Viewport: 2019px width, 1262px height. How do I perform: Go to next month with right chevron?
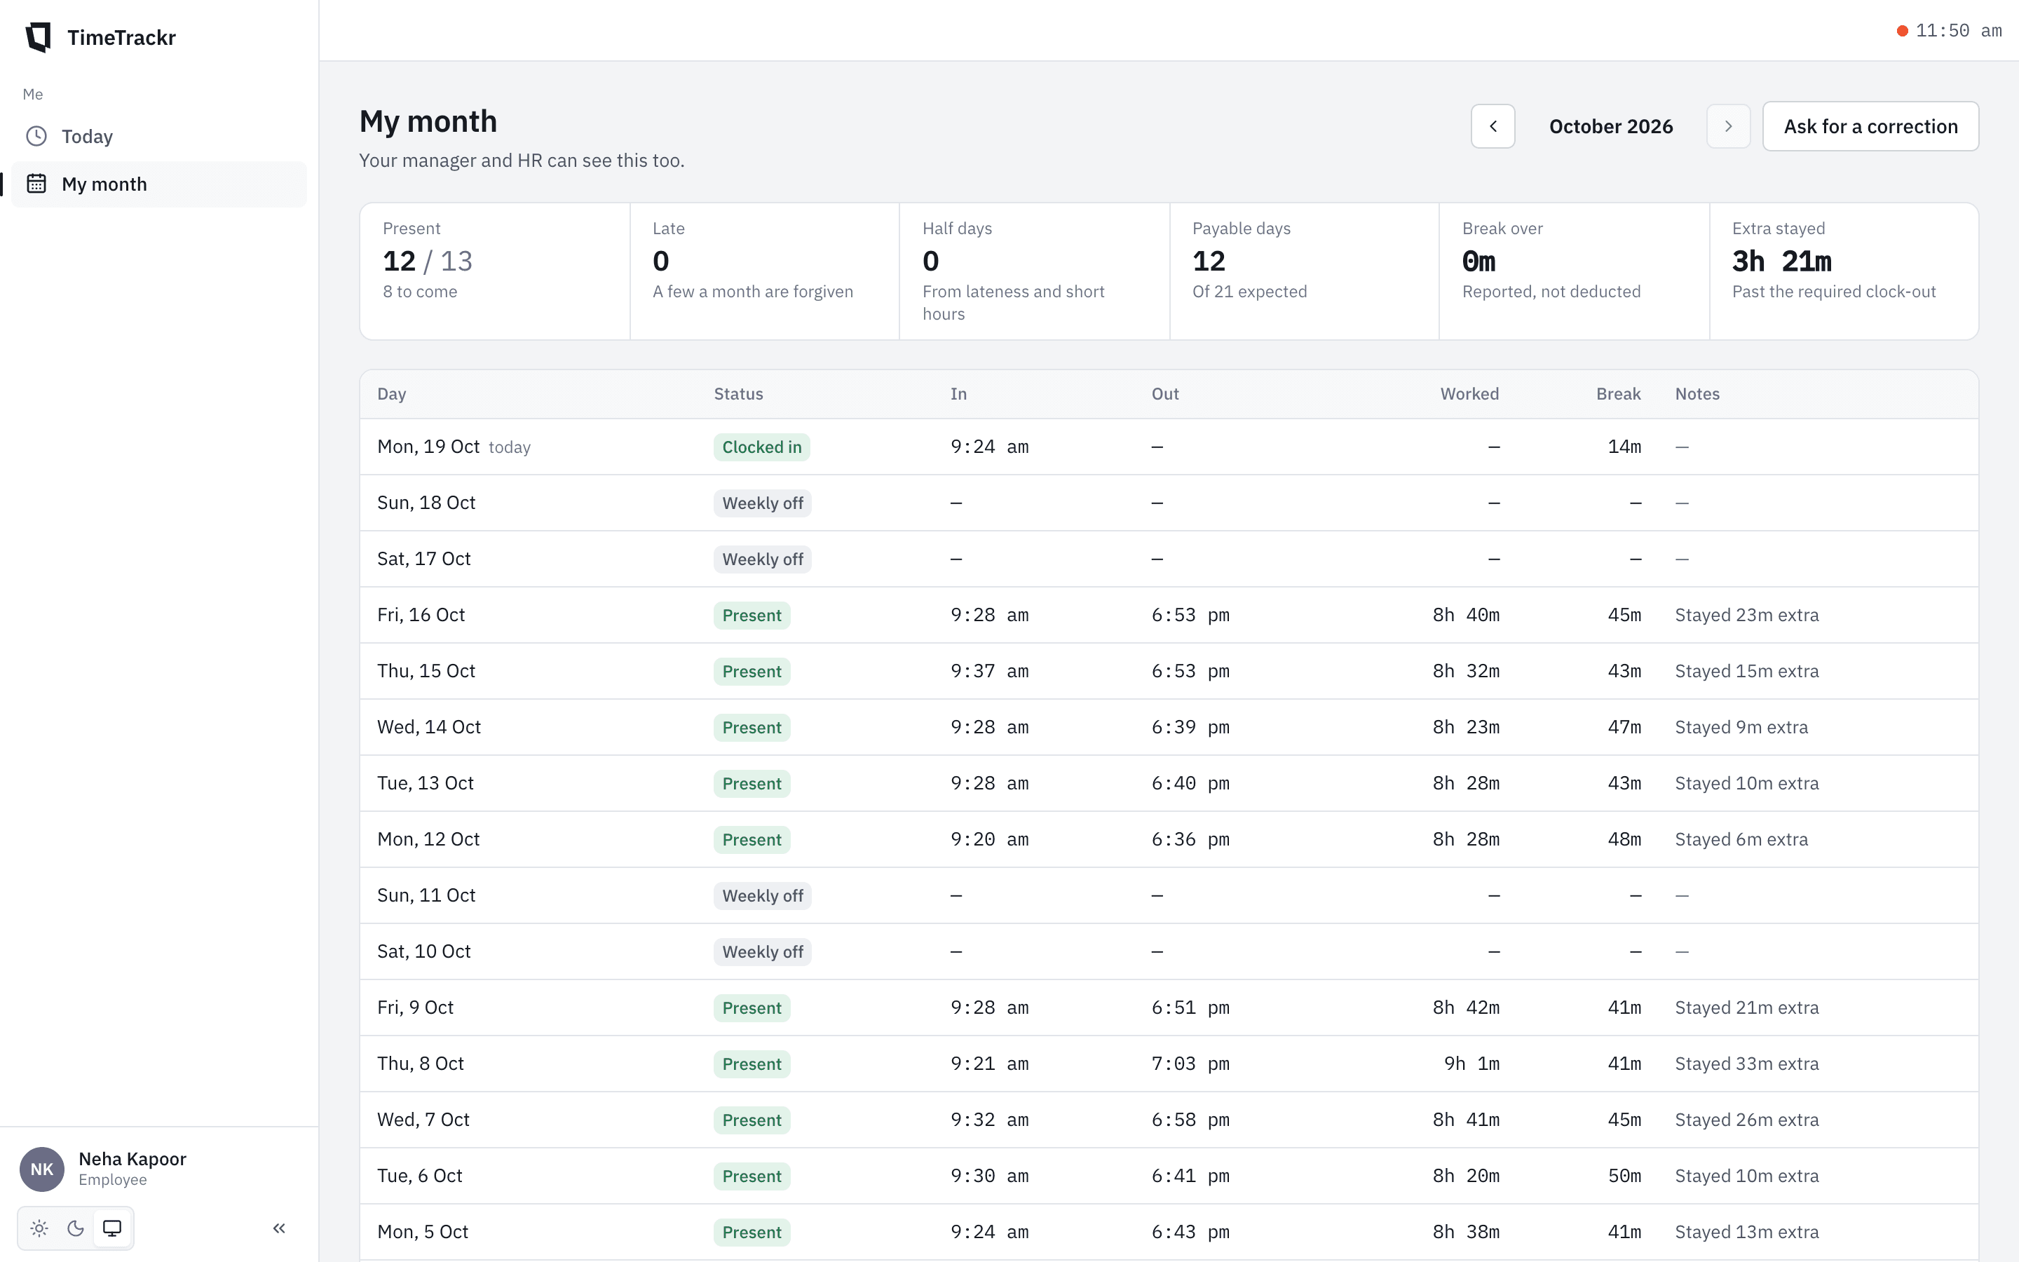click(1728, 126)
